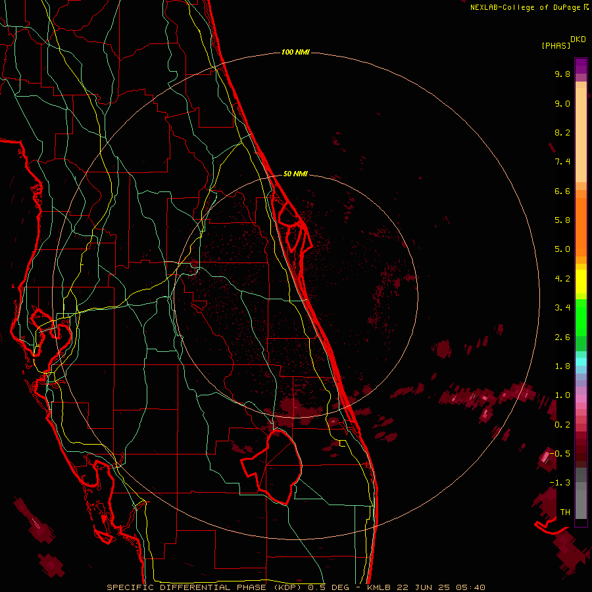
Task: Click the cyan segment of color bar
Action: [581, 361]
